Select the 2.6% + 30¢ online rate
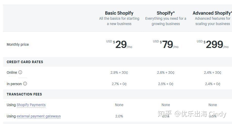 coord(166,72)
